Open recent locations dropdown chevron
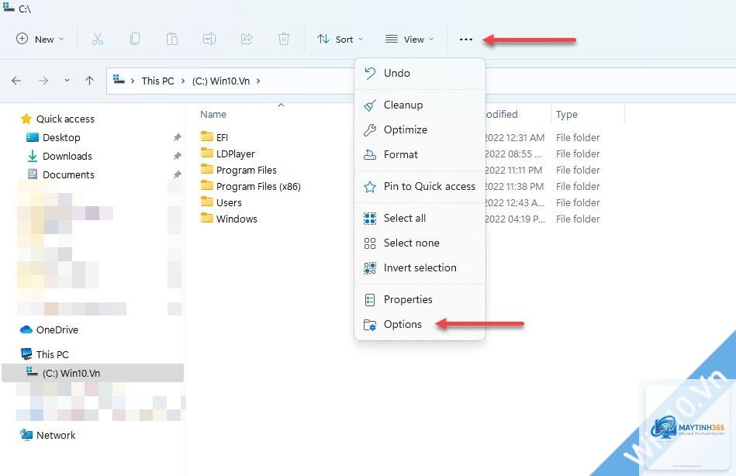Image resolution: width=736 pixels, height=476 pixels. click(67, 81)
